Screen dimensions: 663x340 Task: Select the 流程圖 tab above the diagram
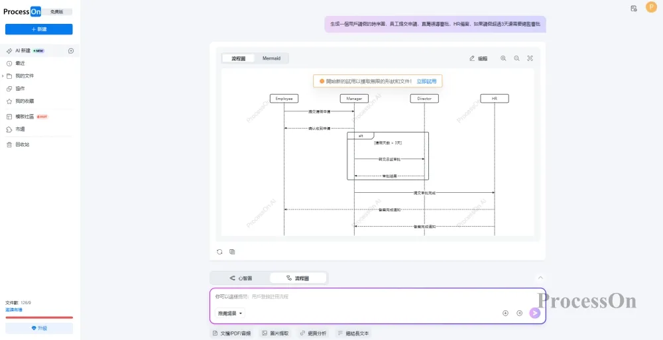[238, 58]
